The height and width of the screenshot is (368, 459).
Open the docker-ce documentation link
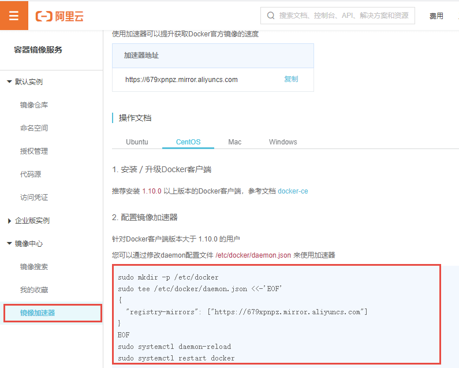coord(293,191)
